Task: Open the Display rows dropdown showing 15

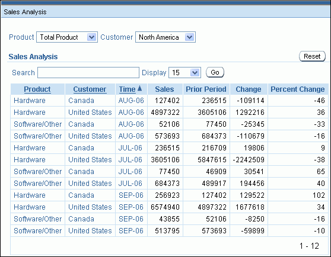Action: [184, 73]
